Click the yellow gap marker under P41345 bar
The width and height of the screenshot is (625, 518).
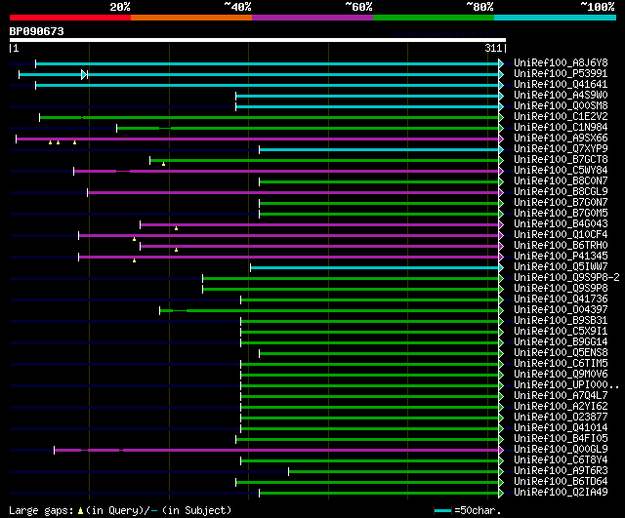[x=135, y=260]
